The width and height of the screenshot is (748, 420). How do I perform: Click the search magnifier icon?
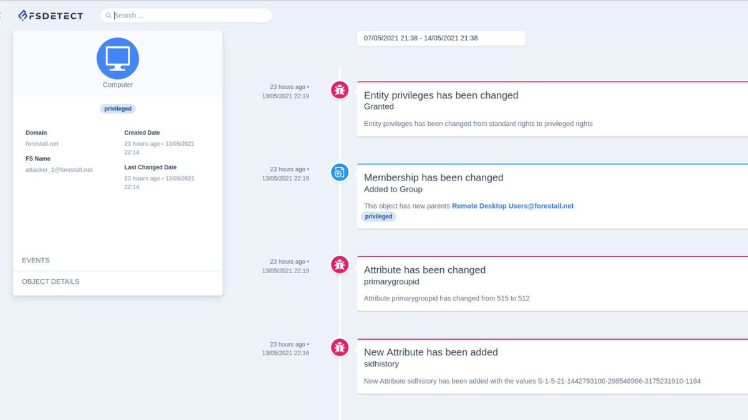[x=108, y=16]
